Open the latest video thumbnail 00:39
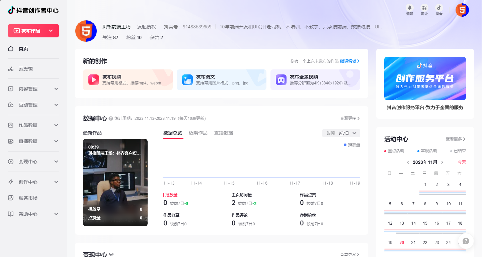This screenshot has height=257, width=482. tap(115, 183)
